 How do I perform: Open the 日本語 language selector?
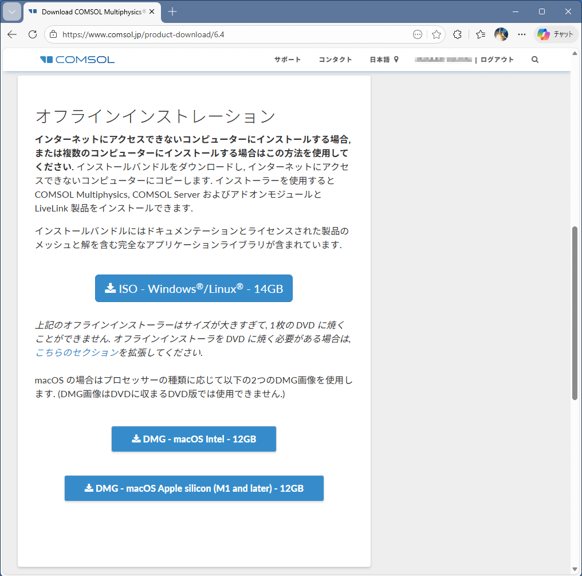(383, 60)
